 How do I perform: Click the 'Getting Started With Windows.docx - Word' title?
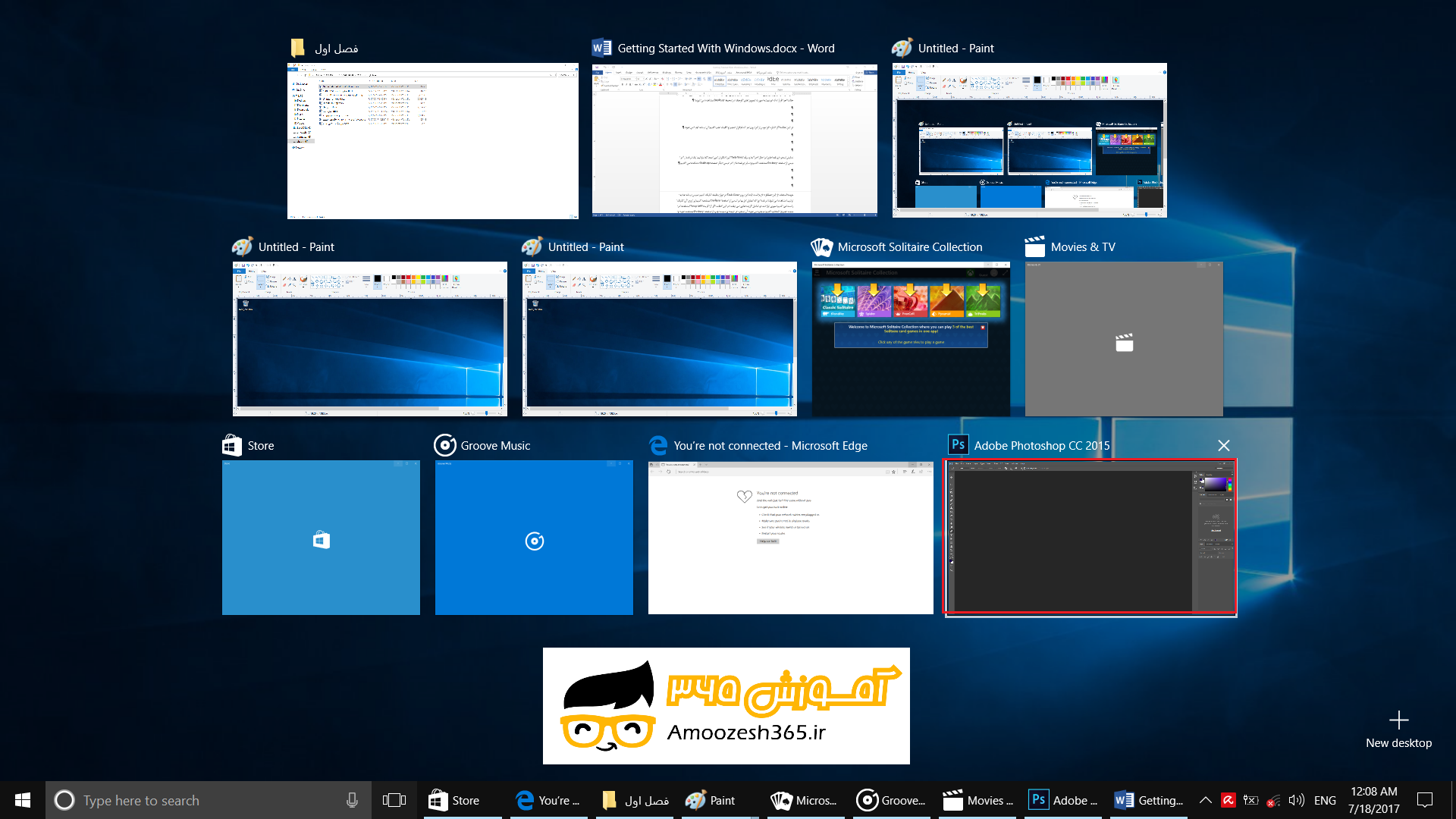click(x=726, y=49)
